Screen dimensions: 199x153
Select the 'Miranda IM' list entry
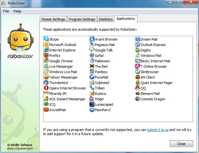(x=55, y=94)
